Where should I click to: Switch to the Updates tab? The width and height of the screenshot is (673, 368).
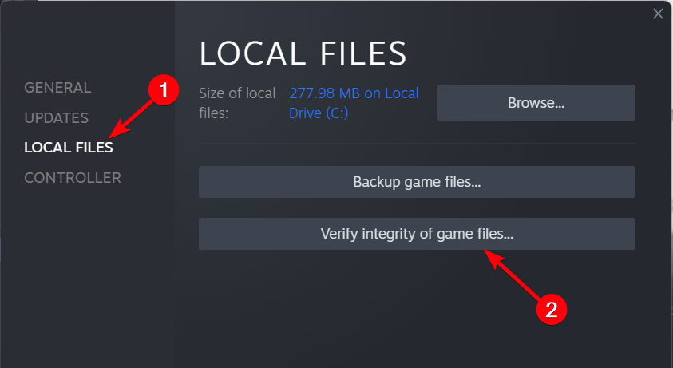click(x=56, y=118)
